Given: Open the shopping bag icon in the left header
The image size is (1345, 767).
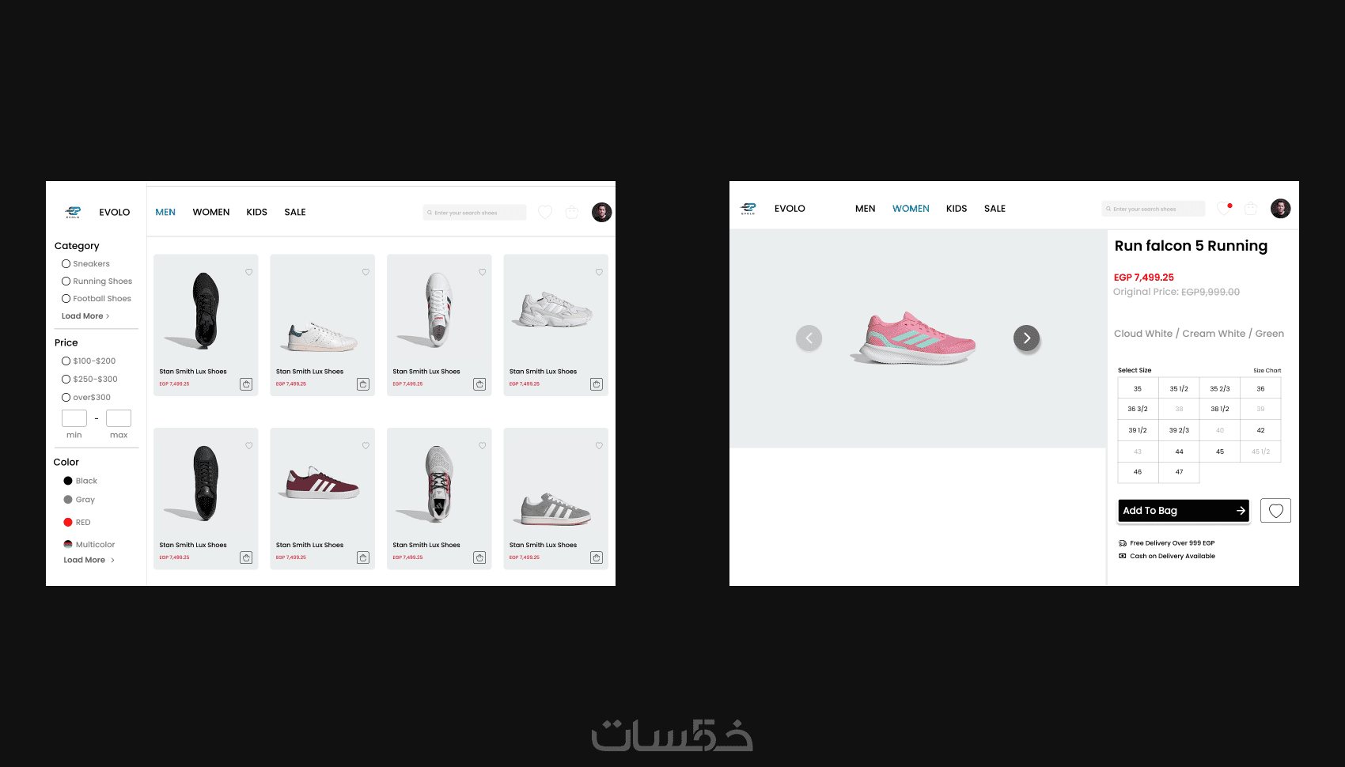Looking at the screenshot, I should point(572,212).
